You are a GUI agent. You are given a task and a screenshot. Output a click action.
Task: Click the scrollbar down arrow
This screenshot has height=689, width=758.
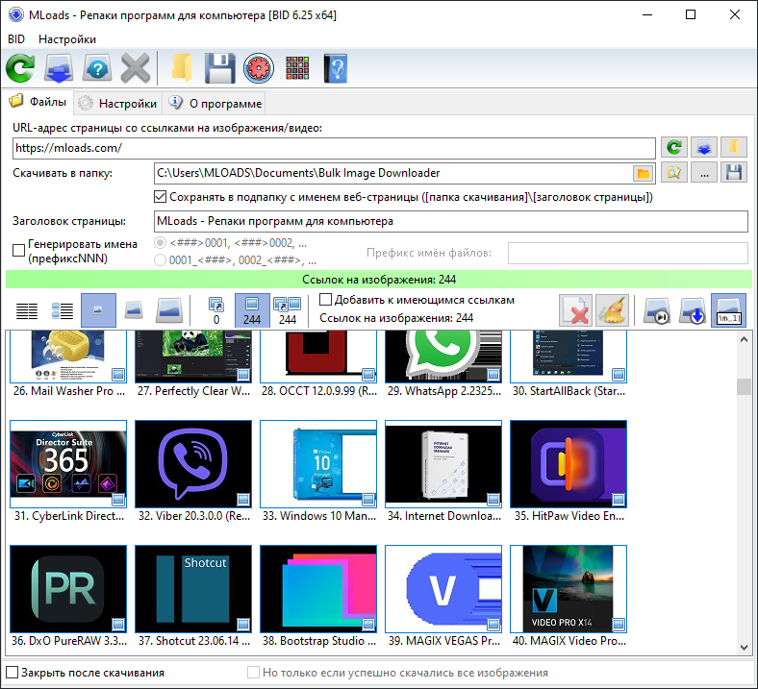(x=744, y=647)
